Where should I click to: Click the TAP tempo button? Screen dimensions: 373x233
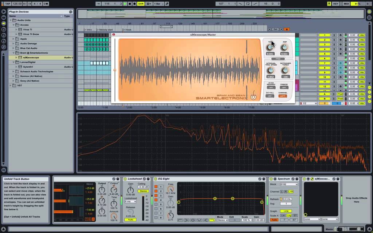8,4
